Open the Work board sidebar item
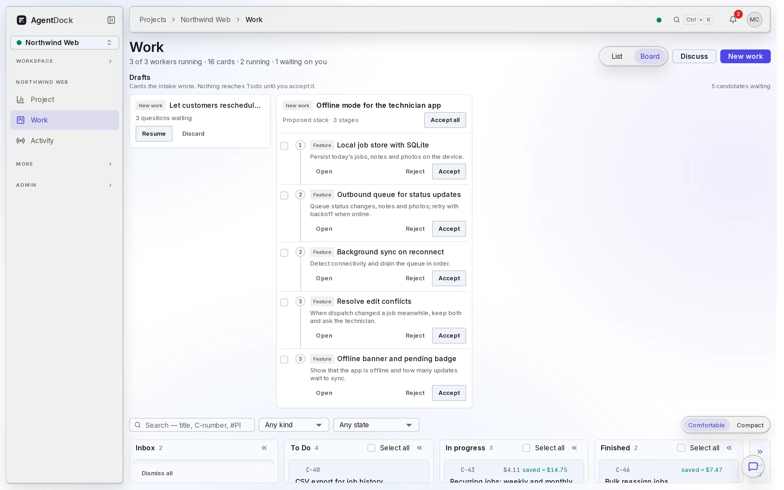Screen dimensions: 784x490 pos(65,120)
